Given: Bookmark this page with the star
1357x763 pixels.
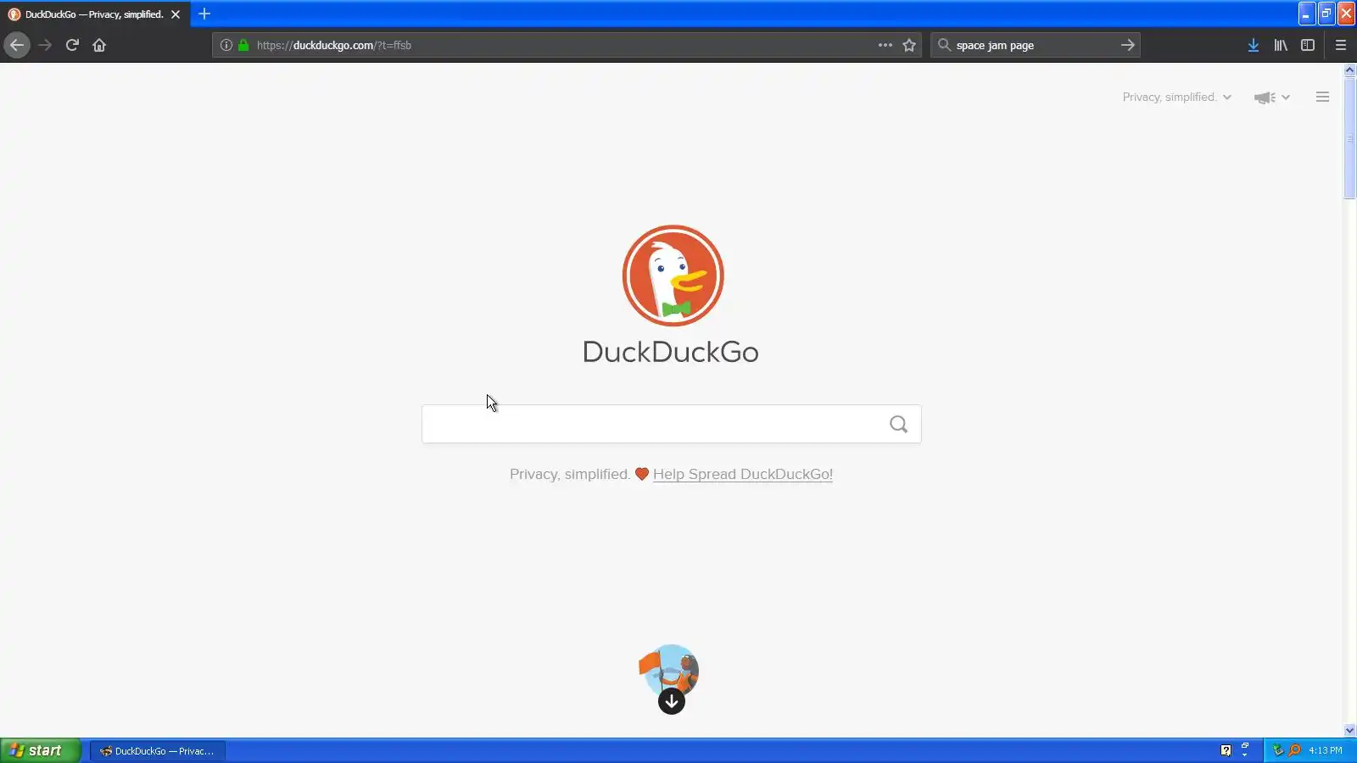Looking at the screenshot, I should [x=909, y=45].
